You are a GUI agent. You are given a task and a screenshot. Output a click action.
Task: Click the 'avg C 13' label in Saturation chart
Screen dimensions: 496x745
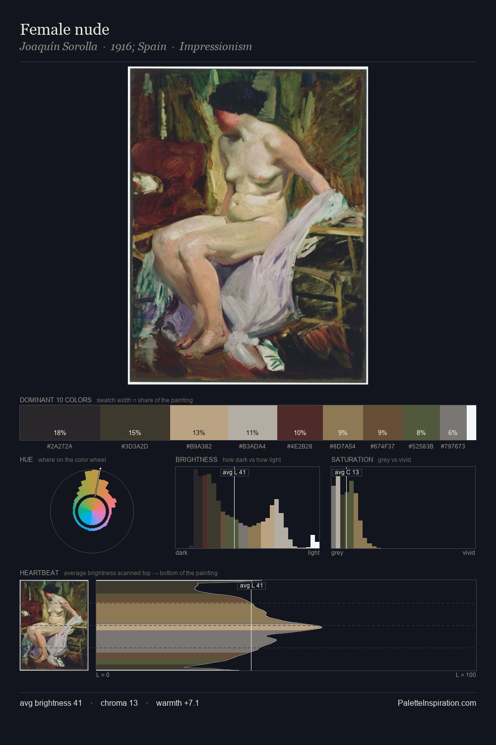point(347,472)
